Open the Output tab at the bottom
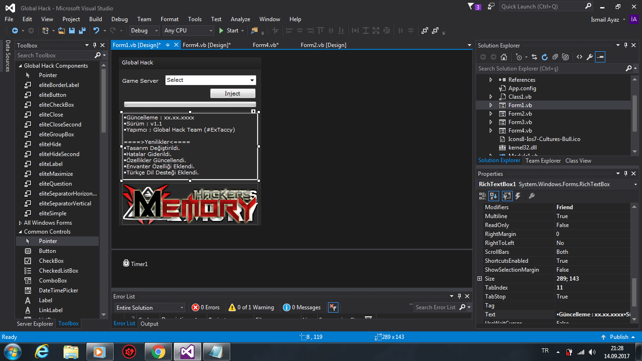 pos(149,324)
